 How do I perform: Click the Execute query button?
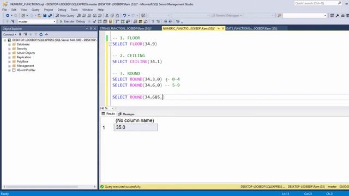pyautogui.click(x=67, y=22)
